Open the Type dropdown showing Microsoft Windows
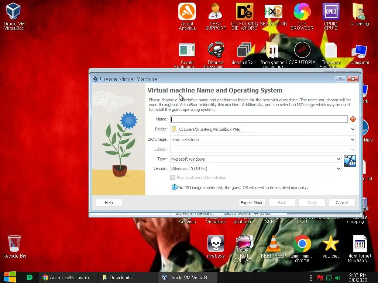 [x=256, y=159]
